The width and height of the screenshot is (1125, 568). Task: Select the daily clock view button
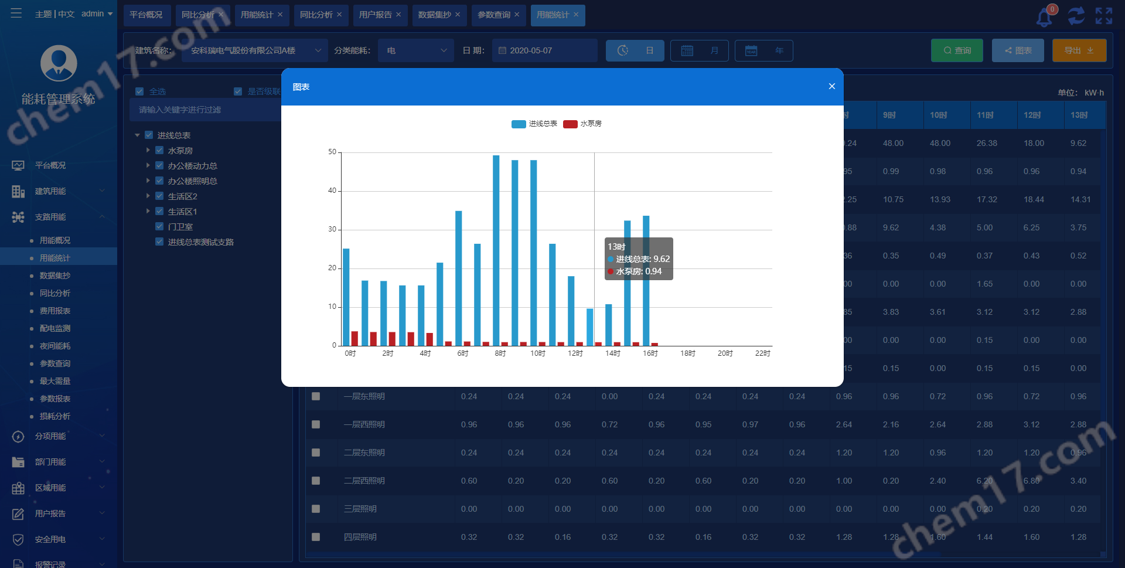point(635,50)
